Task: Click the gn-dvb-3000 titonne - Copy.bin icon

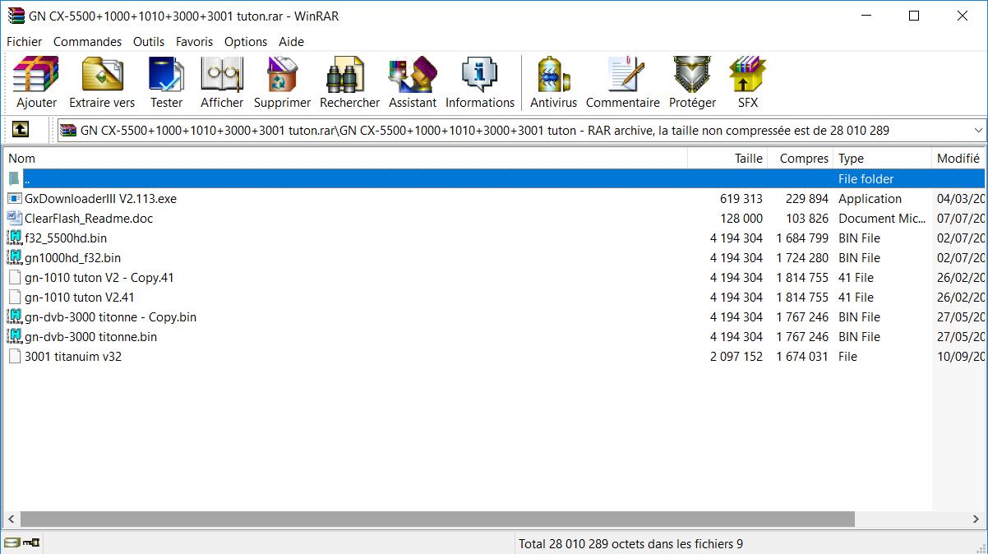Action: (15, 317)
